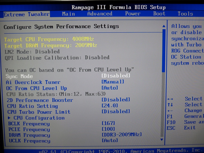Click Configure System Performance Settings heading
Screen dimensions: 204x153
[x=61, y=27]
